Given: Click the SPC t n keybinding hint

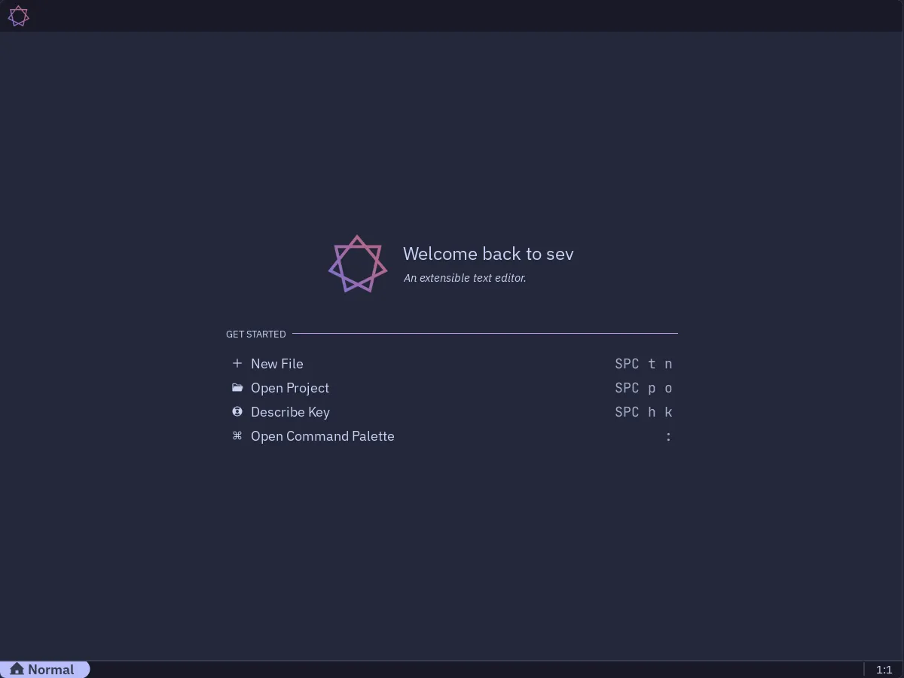Looking at the screenshot, I should coord(643,363).
